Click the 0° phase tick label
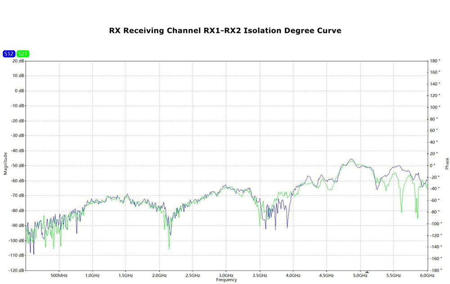Viewport: 450px width, 284px height. tap(432, 166)
